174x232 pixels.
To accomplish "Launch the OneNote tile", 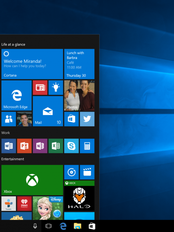I will click(x=40, y=146).
